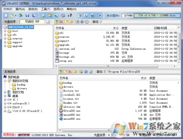Expand the 桌面 tree node
The image size is (183, 139).
(5, 96)
